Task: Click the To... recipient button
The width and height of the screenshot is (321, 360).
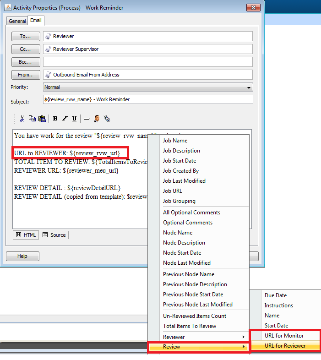Action: tap(26, 36)
